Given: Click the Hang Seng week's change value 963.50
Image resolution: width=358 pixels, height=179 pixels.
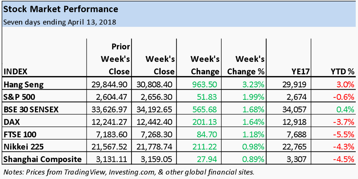Looking at the screenshot, I should tap(204, 84).
